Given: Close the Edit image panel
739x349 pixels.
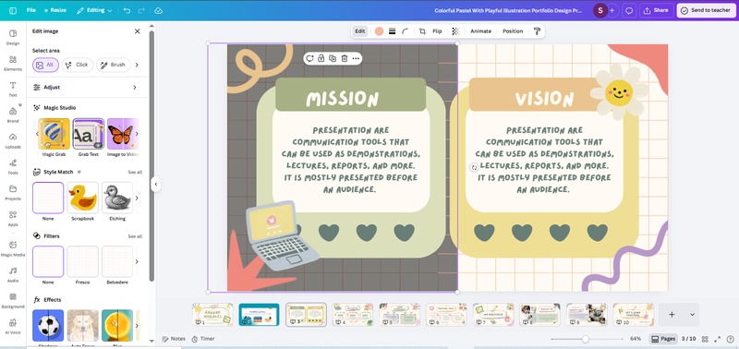Looking at the screenshot, I should [x=137, y=31].
